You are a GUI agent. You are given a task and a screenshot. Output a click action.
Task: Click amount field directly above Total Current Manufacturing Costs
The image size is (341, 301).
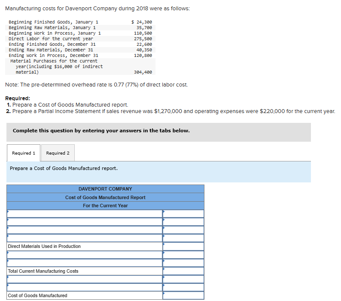pyautogui.click(x=183, y=263)
